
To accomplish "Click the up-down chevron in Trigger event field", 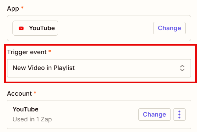I will 182,68.
